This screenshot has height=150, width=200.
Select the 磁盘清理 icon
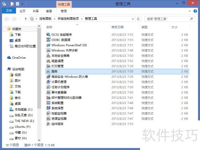coord(48,61)
